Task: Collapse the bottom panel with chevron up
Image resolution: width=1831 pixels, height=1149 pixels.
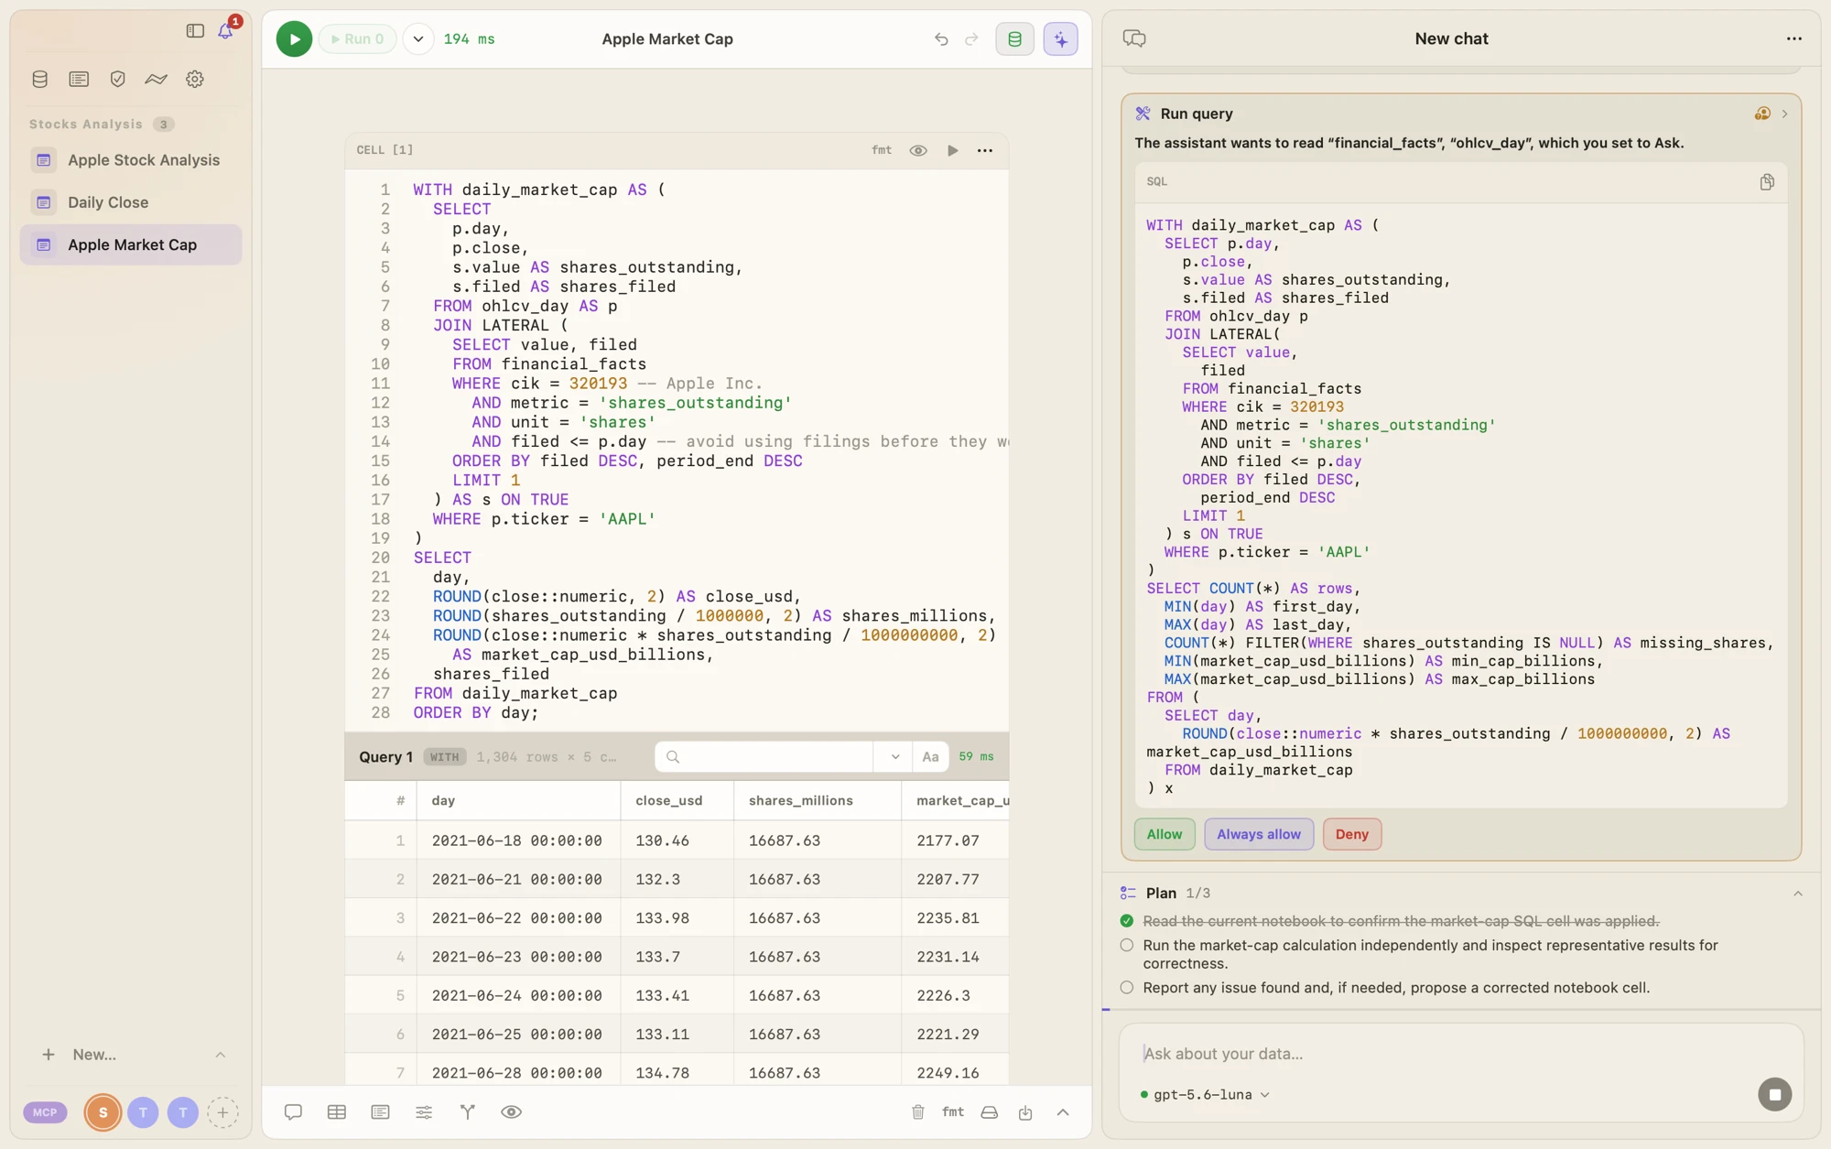Action: 1063,1112
